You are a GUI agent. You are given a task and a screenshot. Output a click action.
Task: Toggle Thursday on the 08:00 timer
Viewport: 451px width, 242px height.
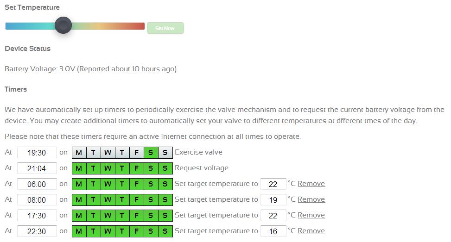coord(122,200)
